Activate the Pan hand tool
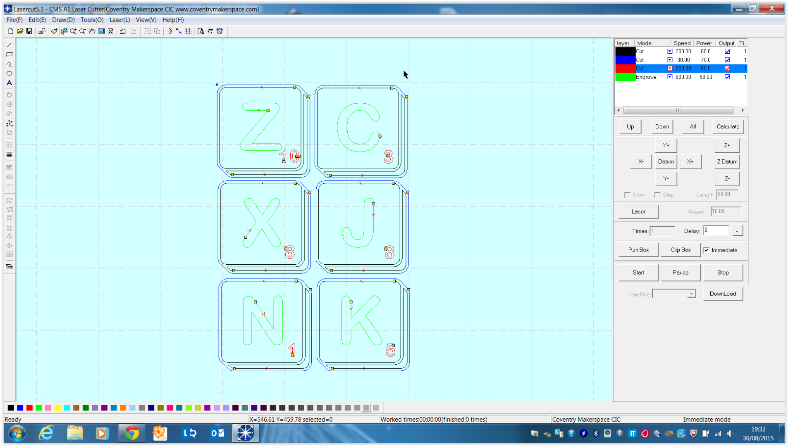This screenshot has width=788, height=446. click(92, 31)
